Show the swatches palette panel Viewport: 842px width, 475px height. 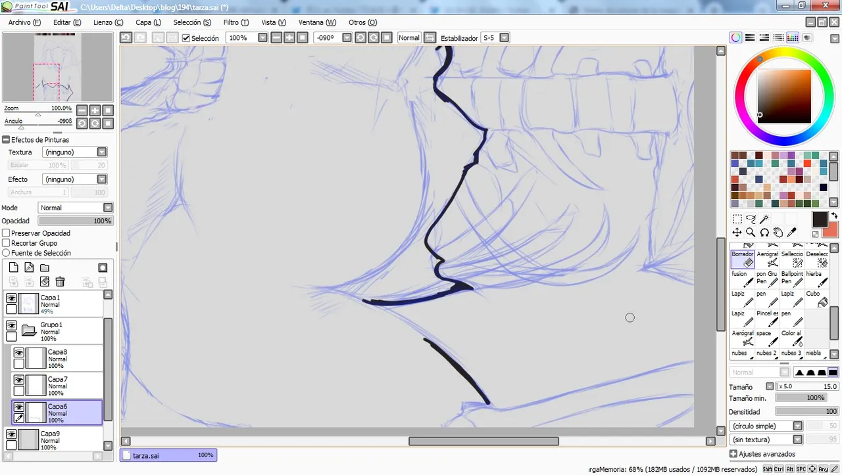793,37
